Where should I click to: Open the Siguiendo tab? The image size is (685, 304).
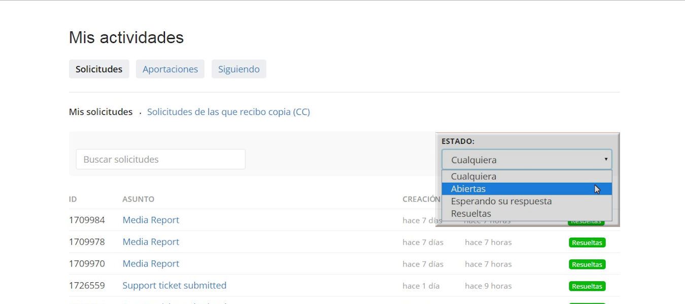(239, 69)
